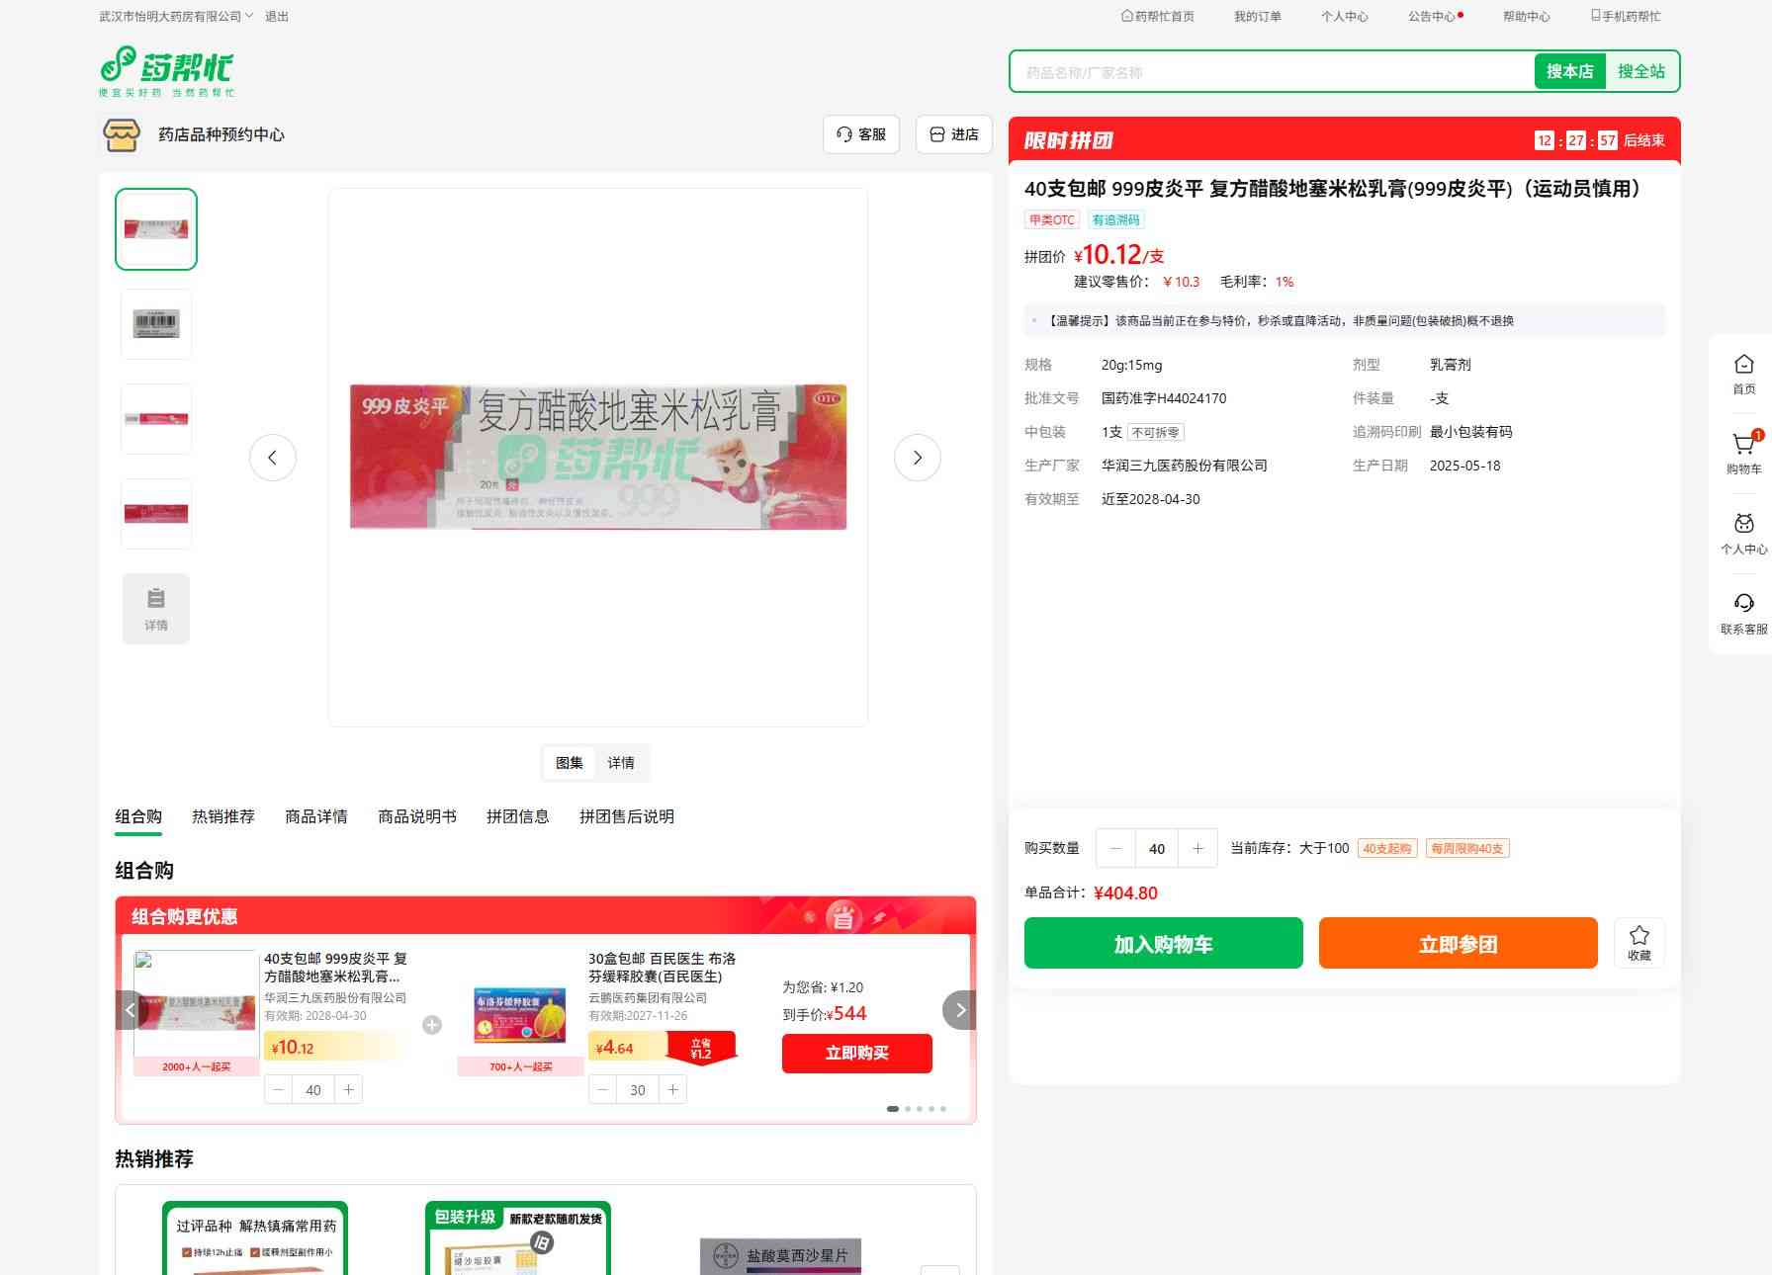Switch image viewer to 详情 mode
This screenshot has width=1772, height=1275.
(621, 763)
